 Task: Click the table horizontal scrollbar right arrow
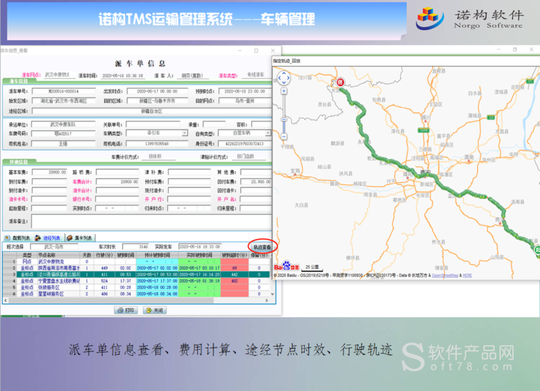click(x=266, y=301)
